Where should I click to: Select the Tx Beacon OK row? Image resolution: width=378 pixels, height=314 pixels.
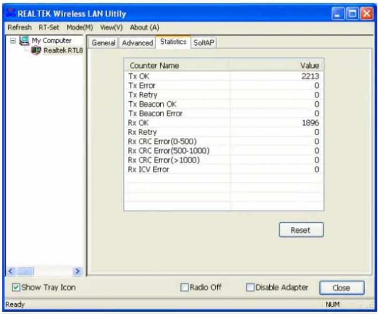click(x=224, y=104)
